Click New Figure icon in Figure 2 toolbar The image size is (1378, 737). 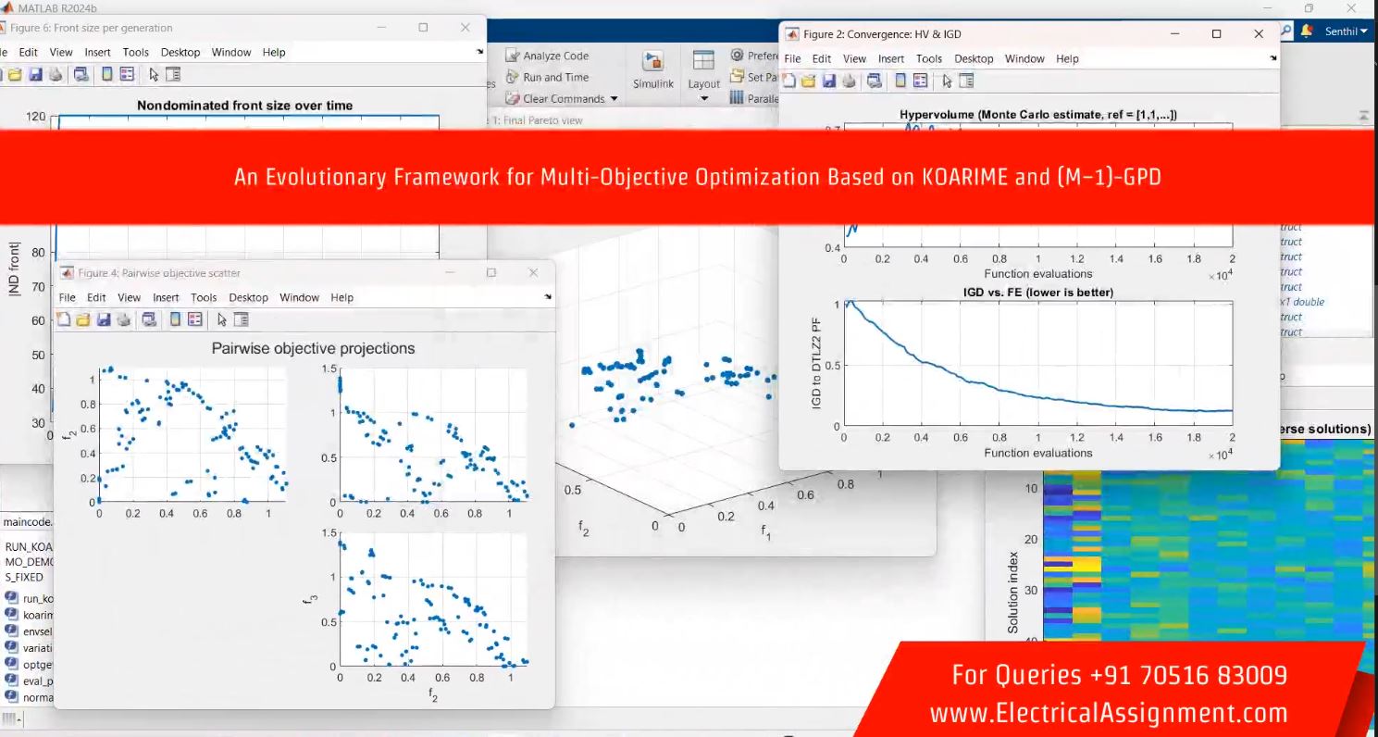789,81
